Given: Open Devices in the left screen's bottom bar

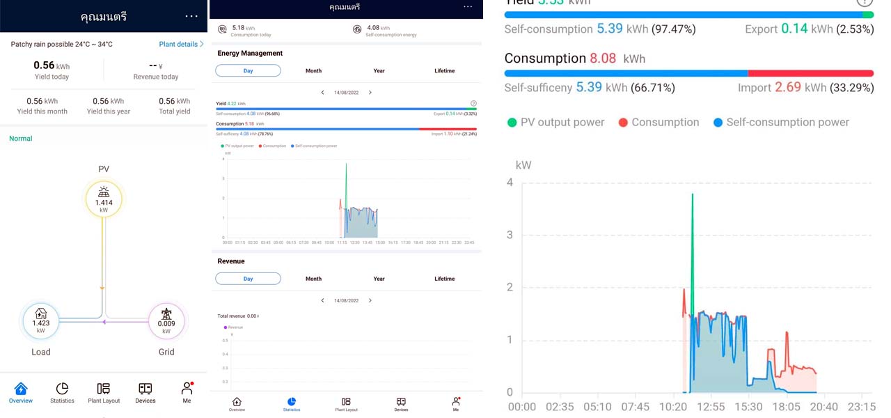Looking at the screenshot, I should pos(145,392).
